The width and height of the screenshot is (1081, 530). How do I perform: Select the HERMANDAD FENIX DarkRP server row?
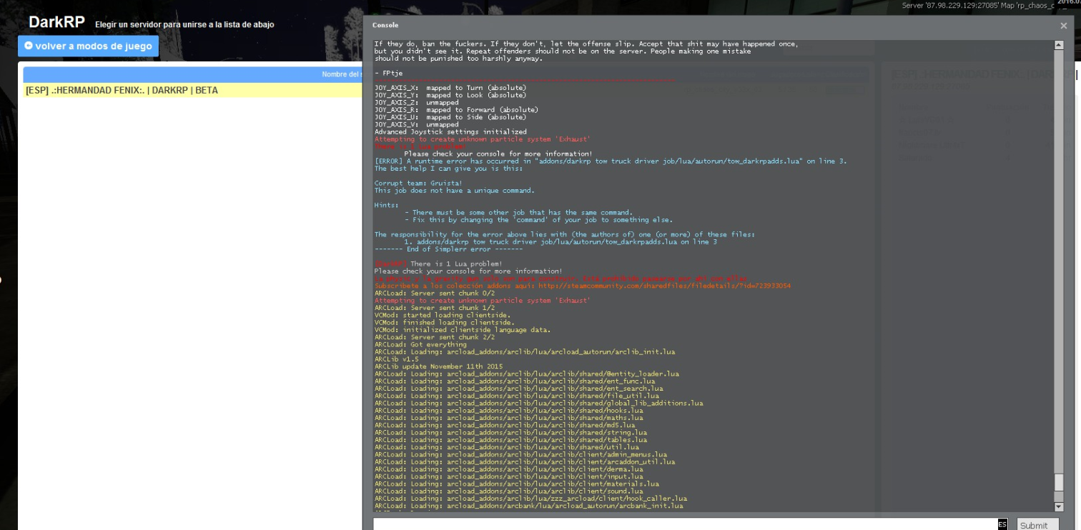[x=193, y=91]
